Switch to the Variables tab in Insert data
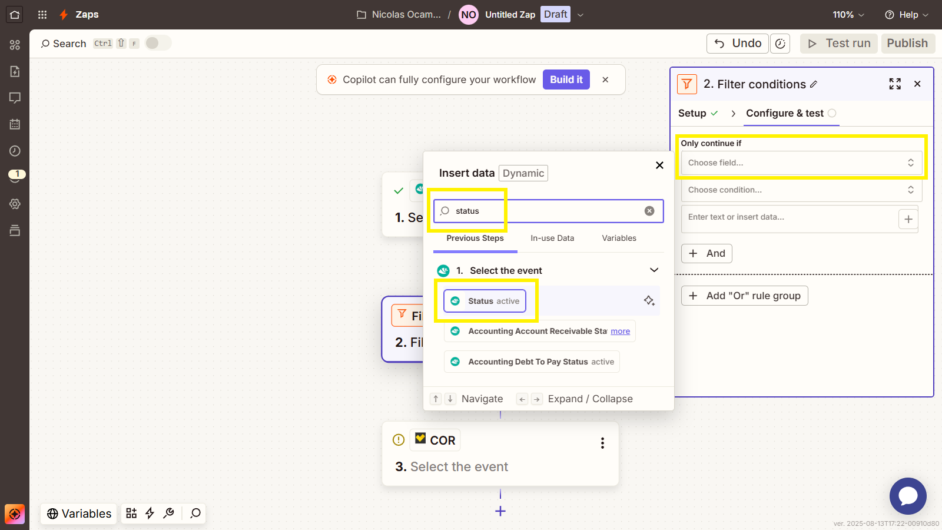Image resolution: width=942 pixels, height=530 pixels. (x=619, y=238)
